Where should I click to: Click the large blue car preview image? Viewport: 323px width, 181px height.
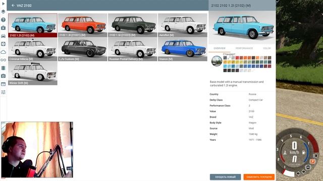point(242,28)
